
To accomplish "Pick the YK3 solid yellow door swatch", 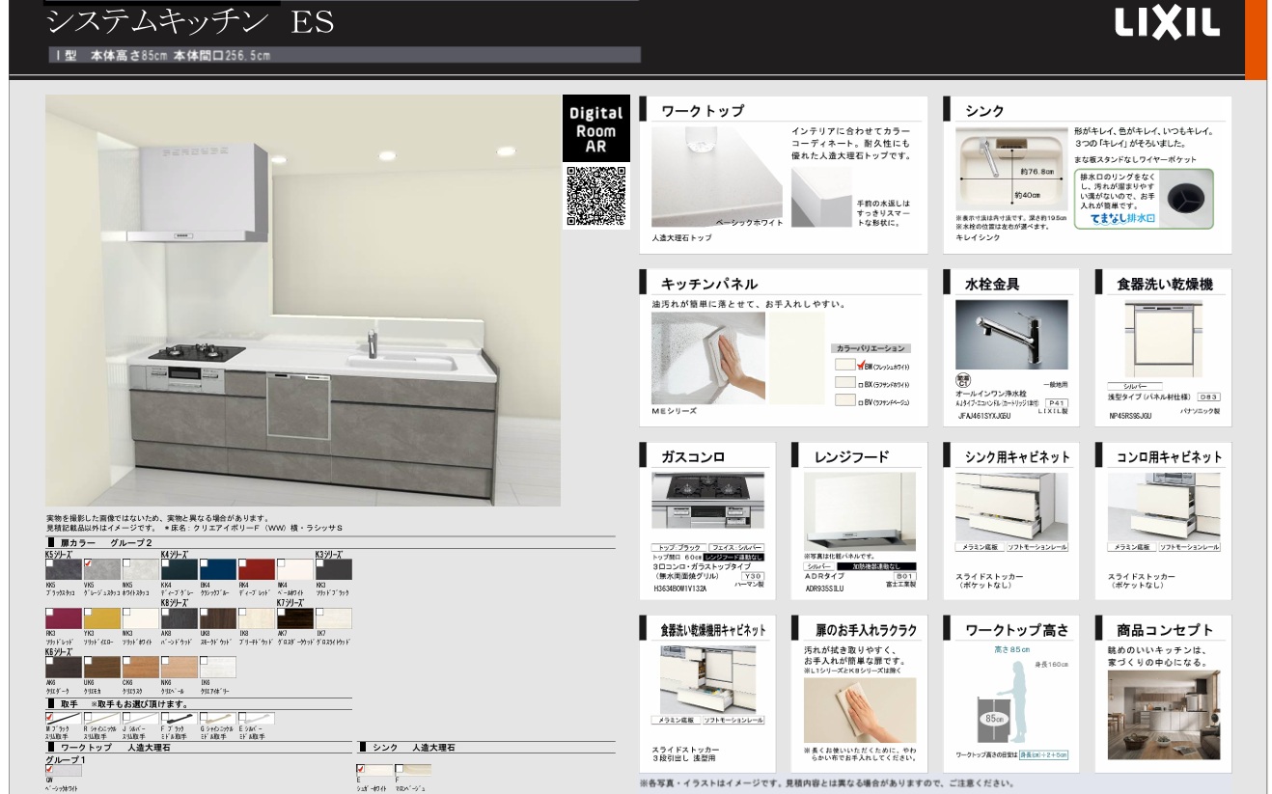I will [101, 618].
